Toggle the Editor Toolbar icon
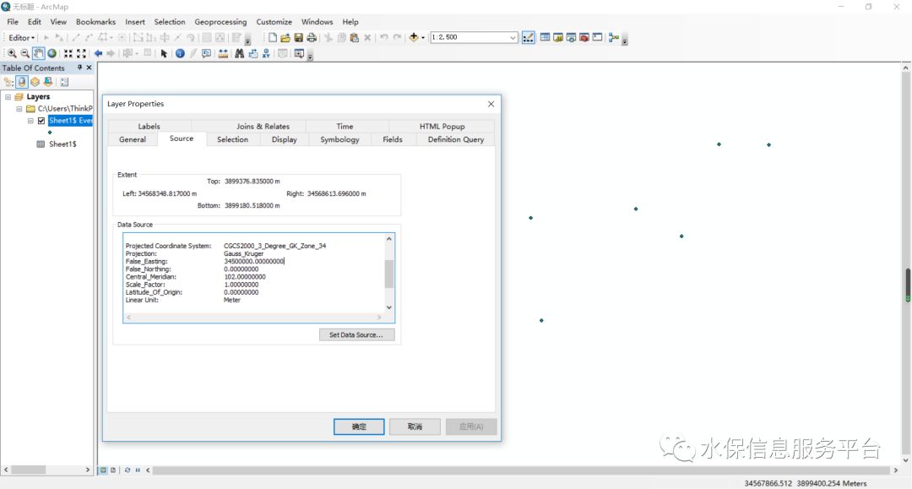912x489 pixels. point(528,37)
